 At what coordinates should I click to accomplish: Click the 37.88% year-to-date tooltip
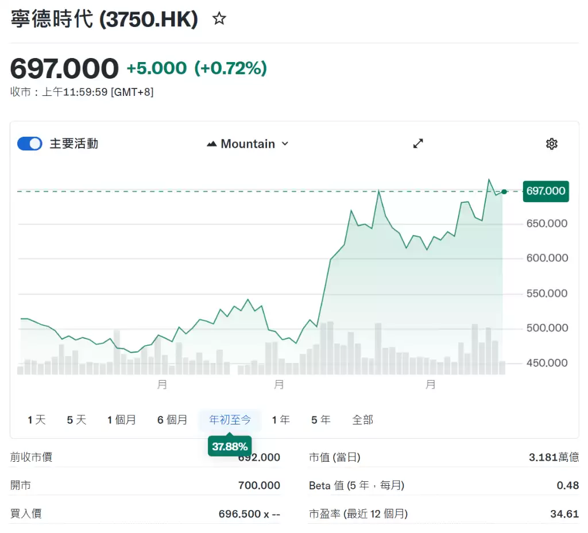pos(230,446)
